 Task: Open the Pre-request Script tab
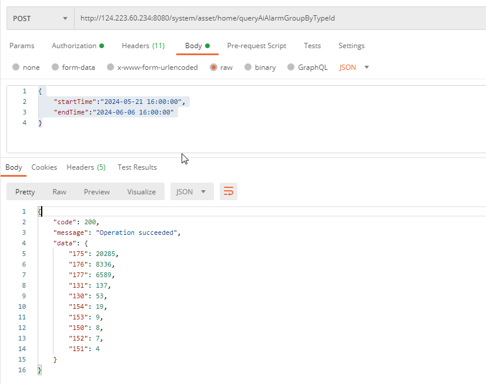(x=257, y=46)
